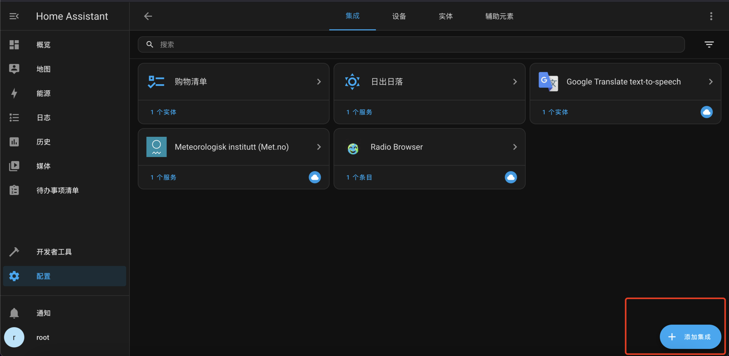
Task: Open the overflow three-dot menu
Action: pos(711,16)
